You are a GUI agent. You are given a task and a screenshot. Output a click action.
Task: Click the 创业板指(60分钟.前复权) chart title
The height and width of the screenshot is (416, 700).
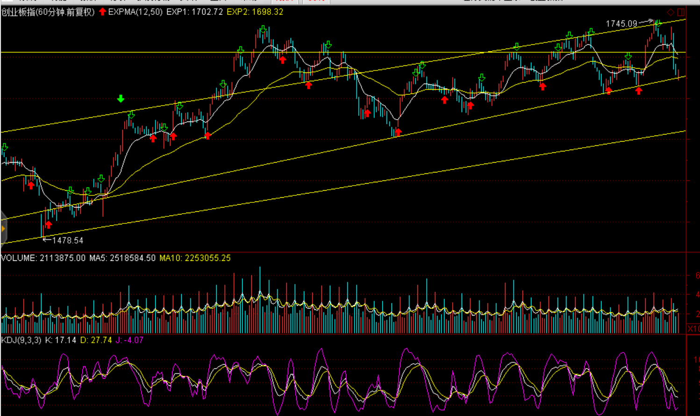48,12
